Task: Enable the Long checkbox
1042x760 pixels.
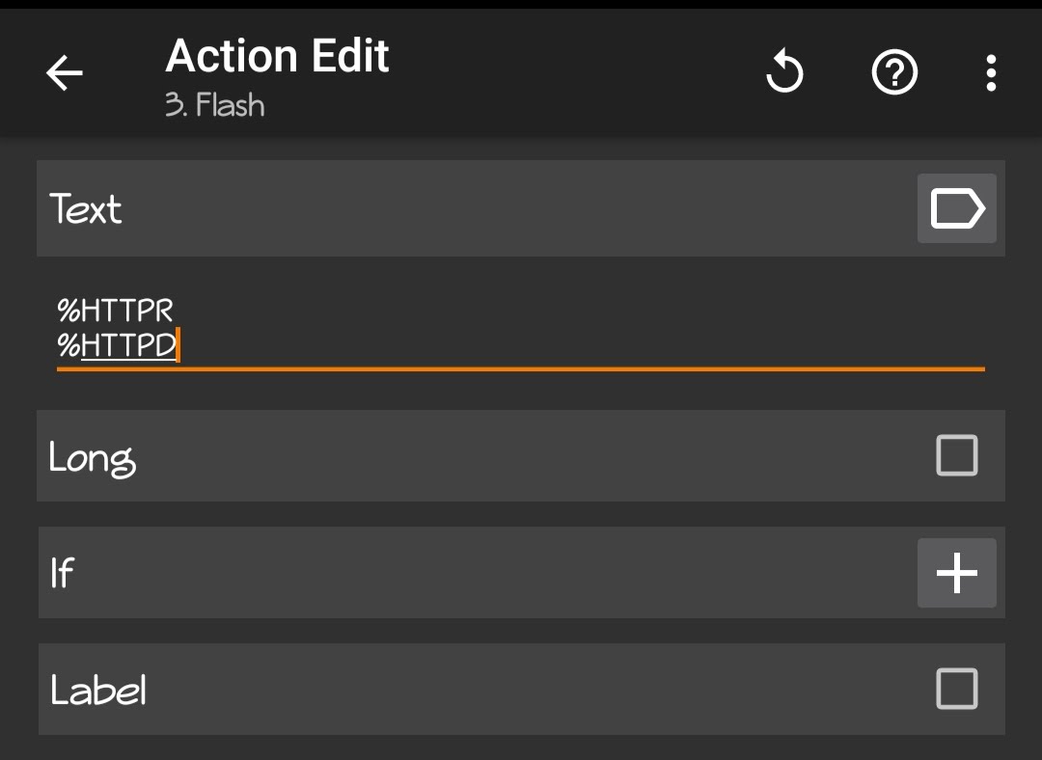Action: (956, 455)
